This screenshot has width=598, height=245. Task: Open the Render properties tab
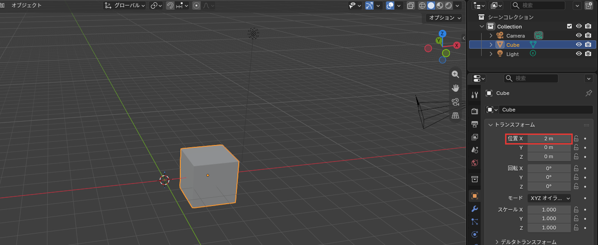(x=475, y=111)
